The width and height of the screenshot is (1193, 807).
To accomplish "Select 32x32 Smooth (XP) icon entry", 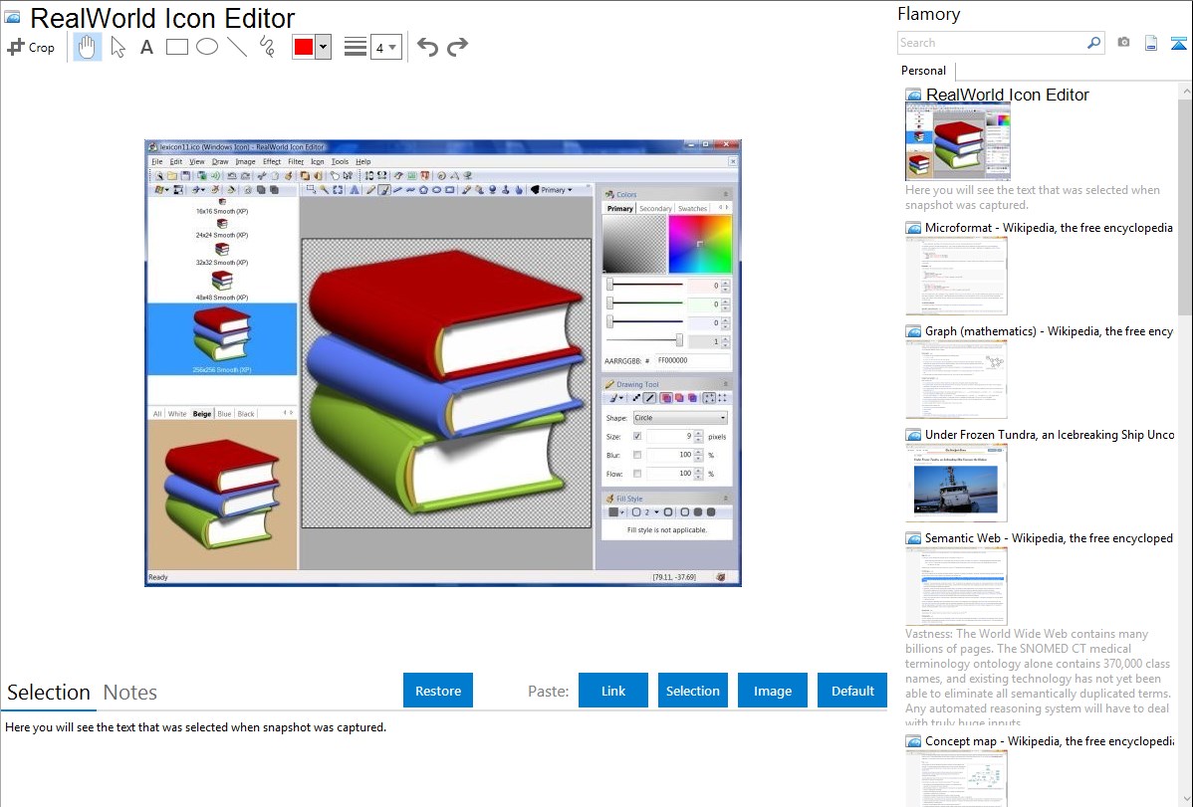I will [221, 254].
